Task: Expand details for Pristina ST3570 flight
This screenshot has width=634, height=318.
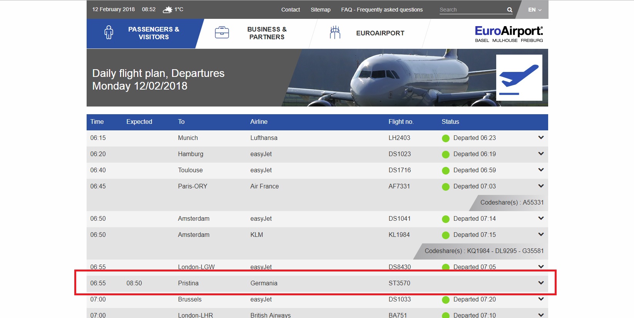Action: click(541, 283)
